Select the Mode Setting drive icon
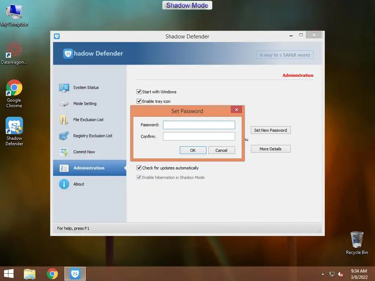The height and width of the screenshot is (281, 375). coord(64,104)
